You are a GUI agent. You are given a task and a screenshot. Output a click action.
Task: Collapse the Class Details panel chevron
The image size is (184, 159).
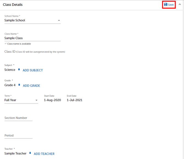pyautogui.click(x=180, y=4)
